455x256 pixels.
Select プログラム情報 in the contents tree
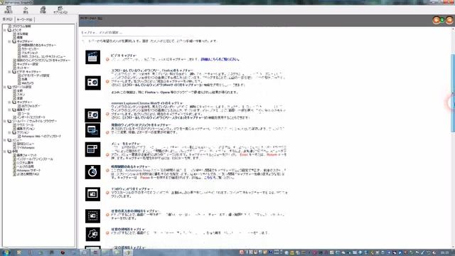(x=21, y=26)
